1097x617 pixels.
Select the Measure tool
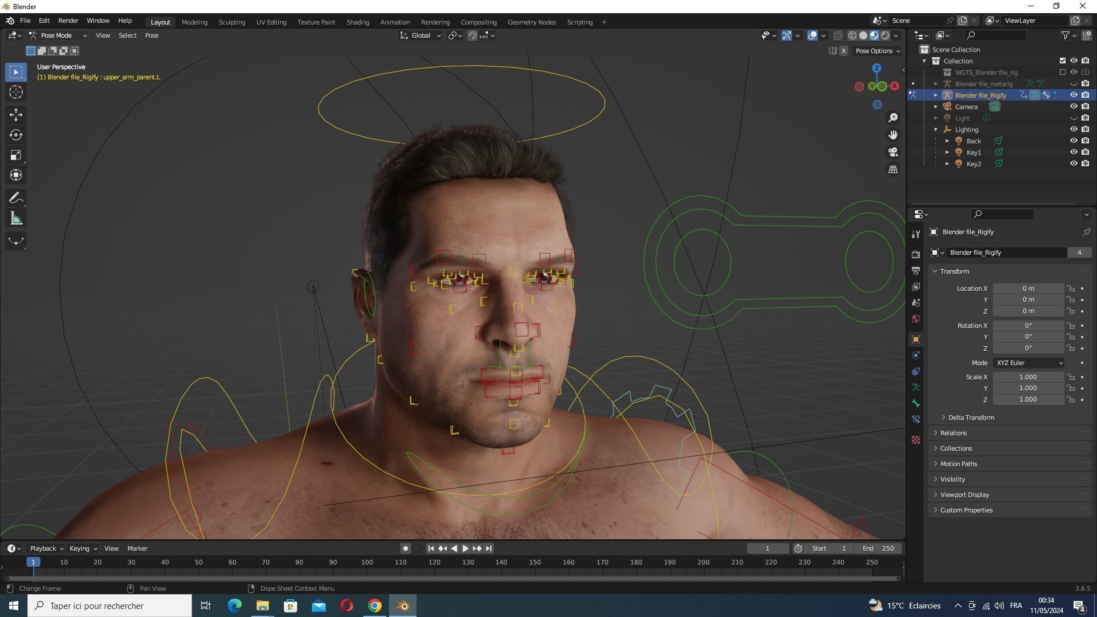[16, 219]
